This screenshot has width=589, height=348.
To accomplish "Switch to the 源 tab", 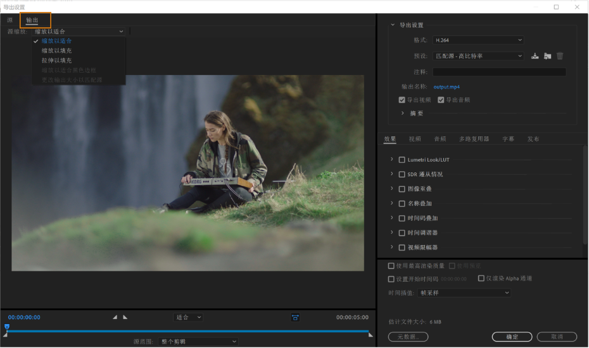I will [x=9, y=20].
